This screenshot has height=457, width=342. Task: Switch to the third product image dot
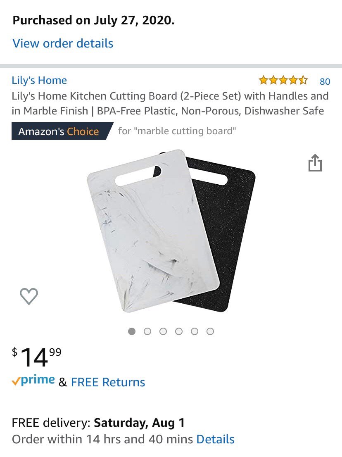pyautogui.click(x=163, y=331)
